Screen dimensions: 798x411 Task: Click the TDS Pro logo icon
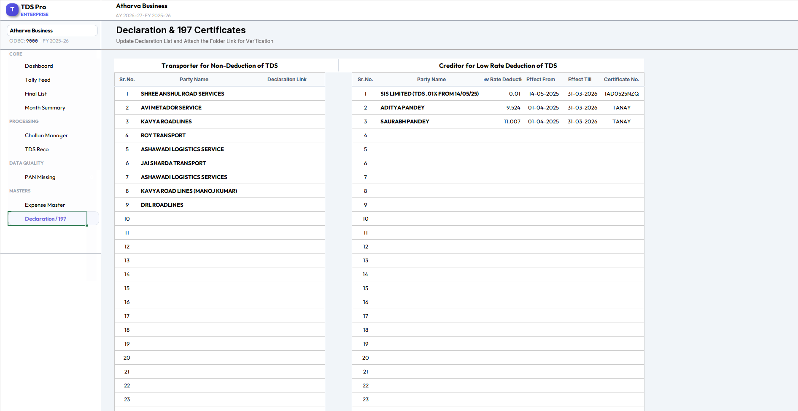tap(12, 10)
